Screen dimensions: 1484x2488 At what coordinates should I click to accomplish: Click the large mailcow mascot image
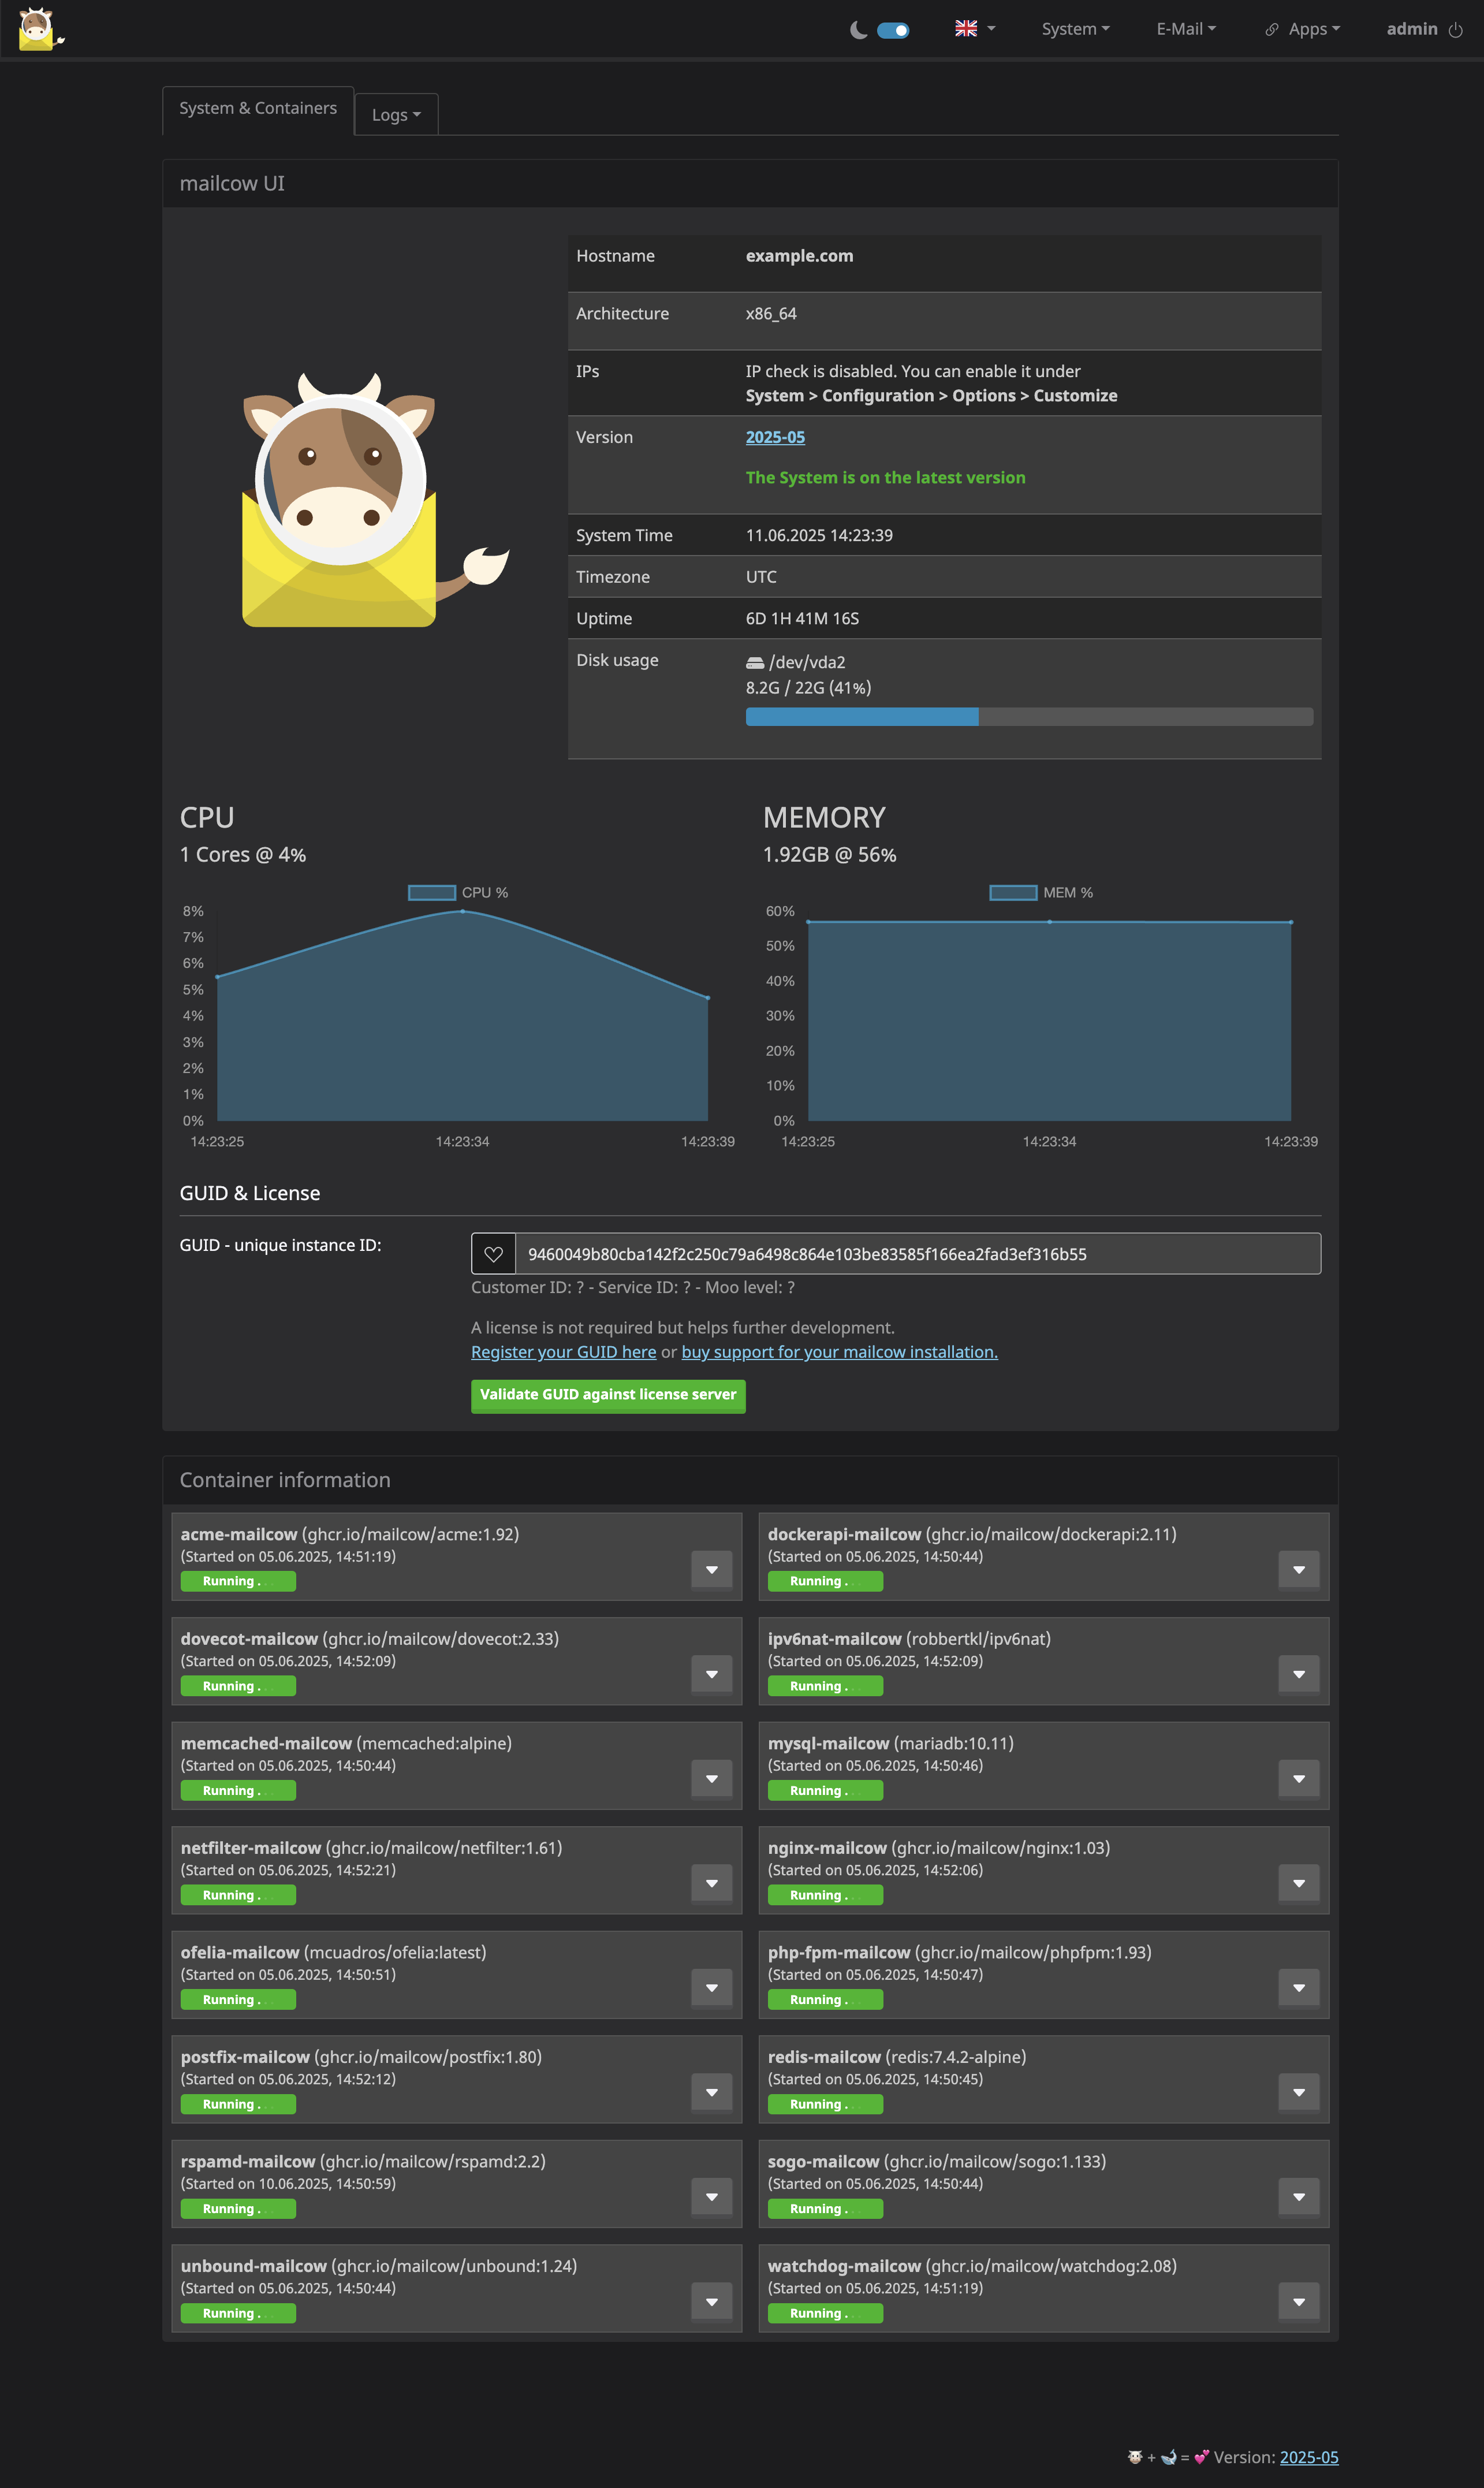click(x=376, y=500)
